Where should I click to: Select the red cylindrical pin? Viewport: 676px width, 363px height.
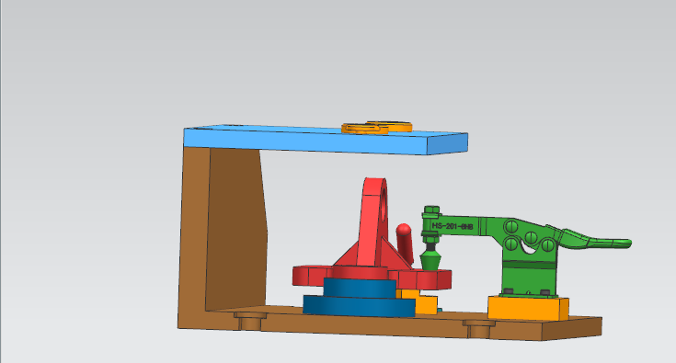pyautogui.click(x=405, y=244)
